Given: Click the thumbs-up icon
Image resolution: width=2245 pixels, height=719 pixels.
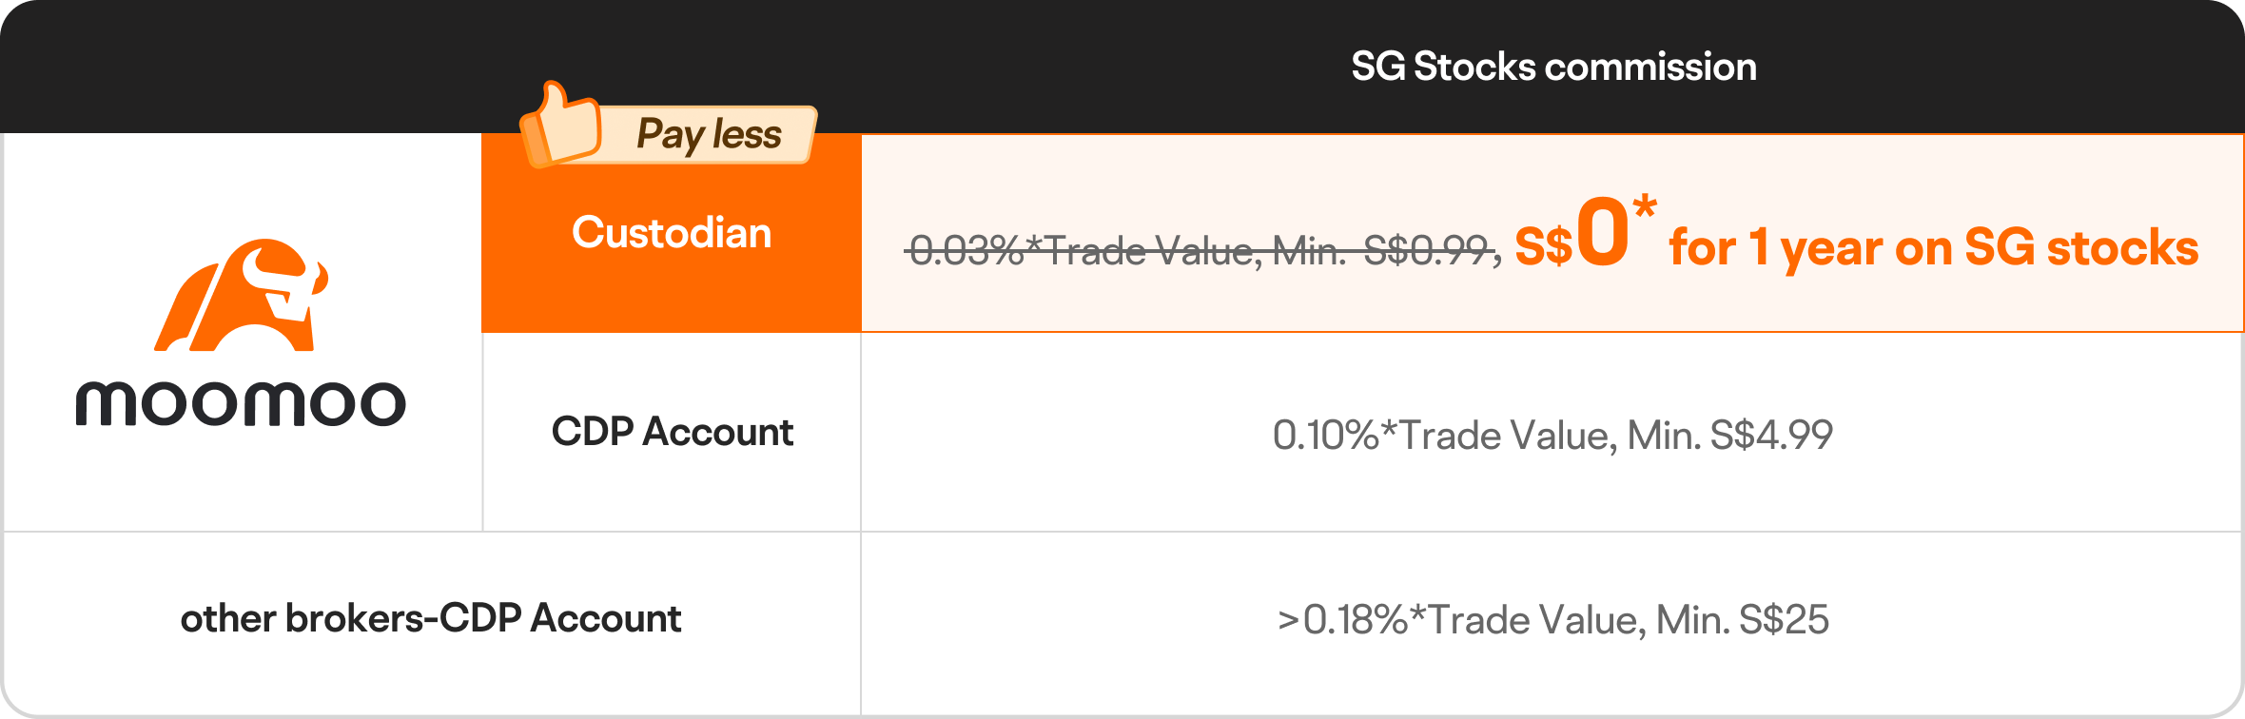Looking at the screenshot, I should tap(560, 126).
